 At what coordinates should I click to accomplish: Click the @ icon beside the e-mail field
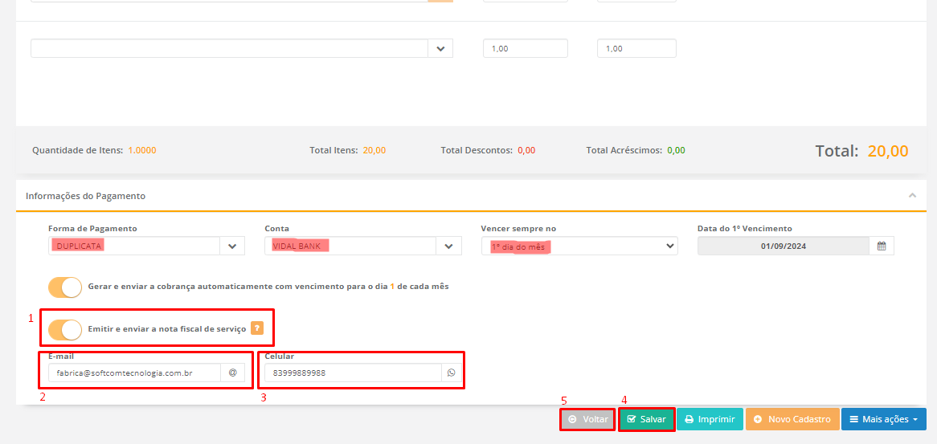coord(232,373)
